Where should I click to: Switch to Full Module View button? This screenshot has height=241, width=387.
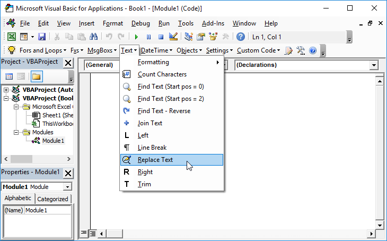92,233
